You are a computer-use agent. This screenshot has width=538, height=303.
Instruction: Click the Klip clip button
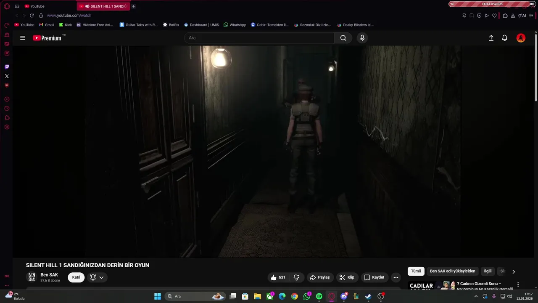click(347, 277)
